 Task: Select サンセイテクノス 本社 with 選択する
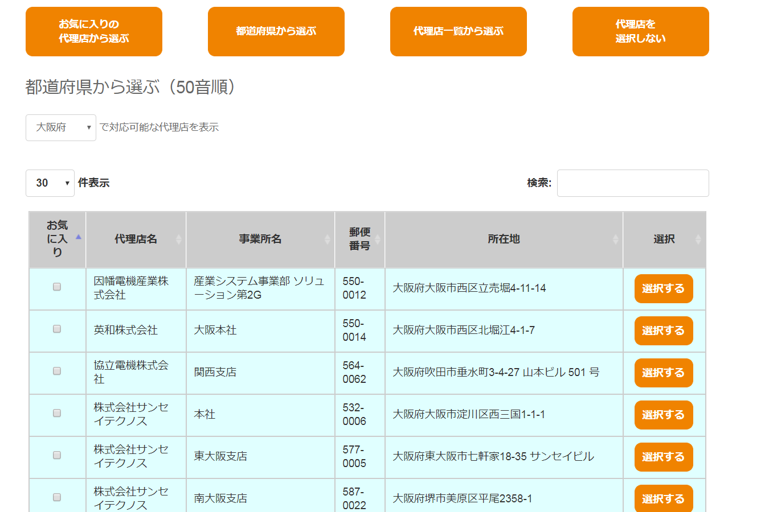click(664, 415)
